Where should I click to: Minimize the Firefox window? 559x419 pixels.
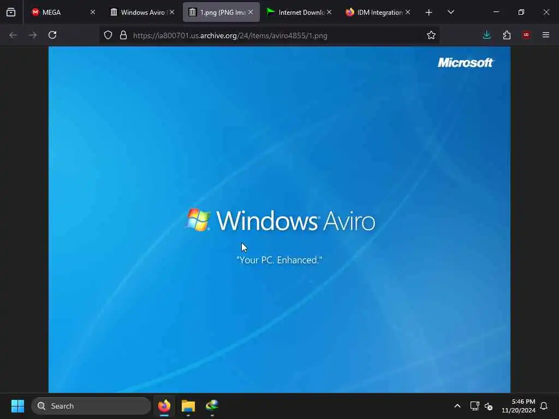pos(496,12)
